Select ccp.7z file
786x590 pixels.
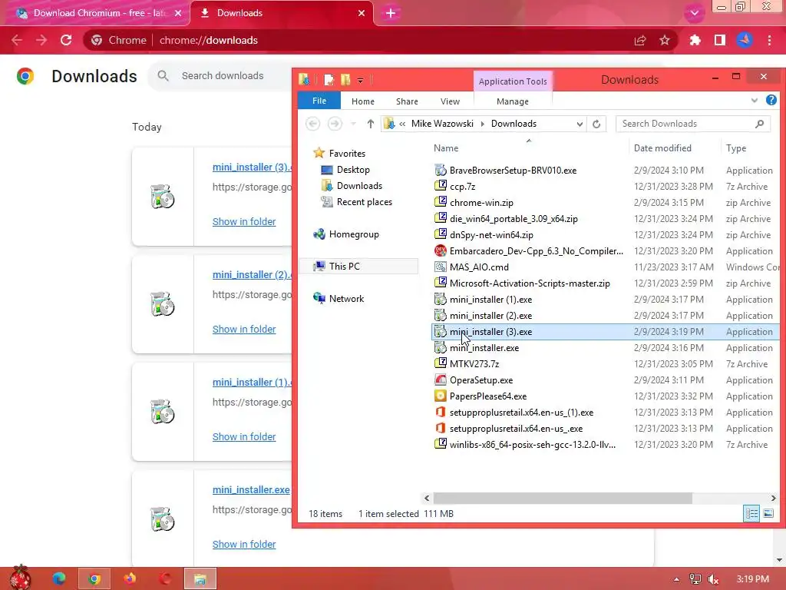(x=462, y=186)
